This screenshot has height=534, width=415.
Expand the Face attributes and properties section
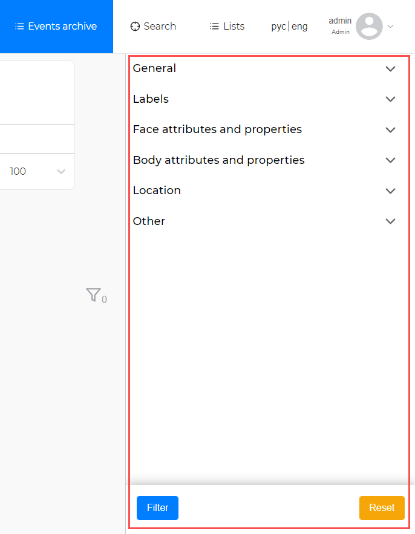point(390,129)
